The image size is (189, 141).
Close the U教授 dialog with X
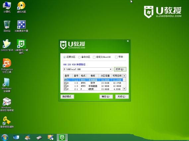(128, 41)
